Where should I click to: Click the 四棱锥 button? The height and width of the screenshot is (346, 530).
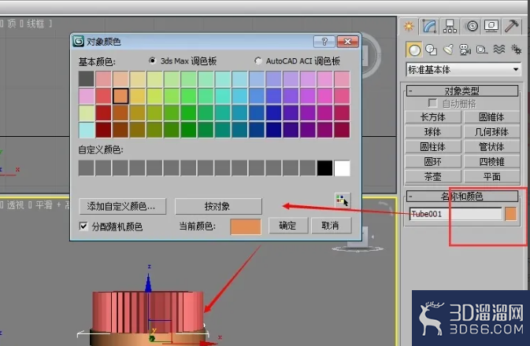[491, 162]
